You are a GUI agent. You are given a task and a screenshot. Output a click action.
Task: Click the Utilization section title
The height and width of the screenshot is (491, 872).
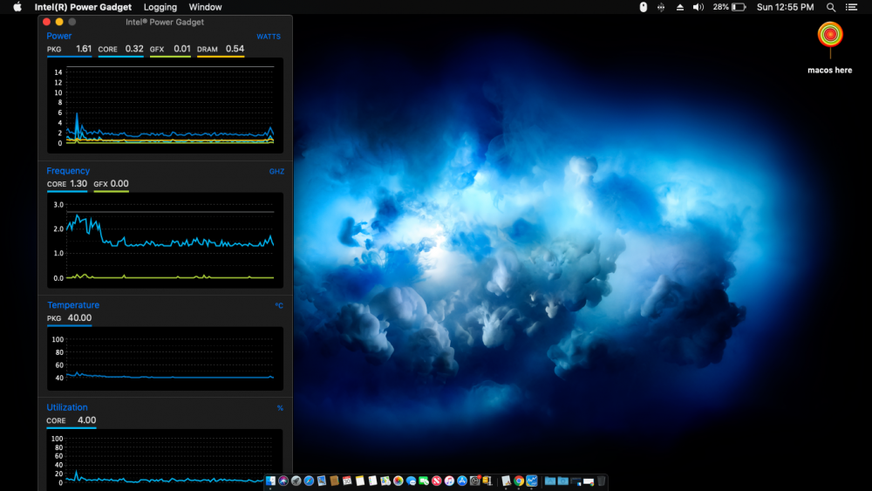[67, 407]
